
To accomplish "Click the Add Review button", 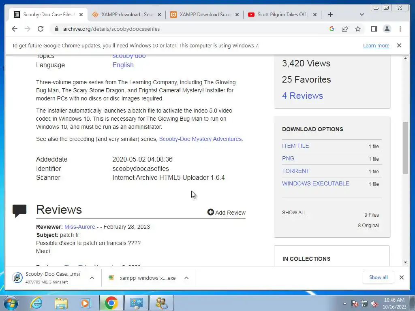I will pos(227,212).
